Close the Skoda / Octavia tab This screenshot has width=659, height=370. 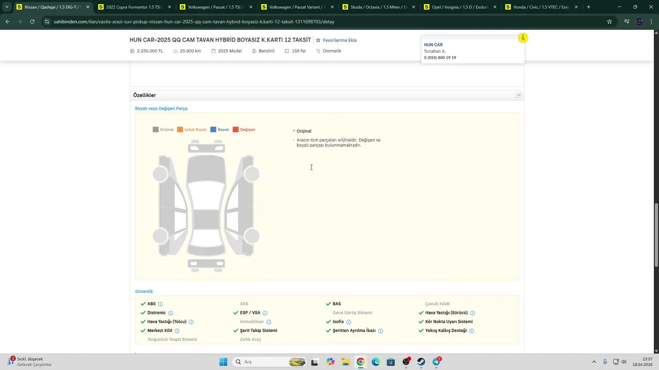click(413, 7)
